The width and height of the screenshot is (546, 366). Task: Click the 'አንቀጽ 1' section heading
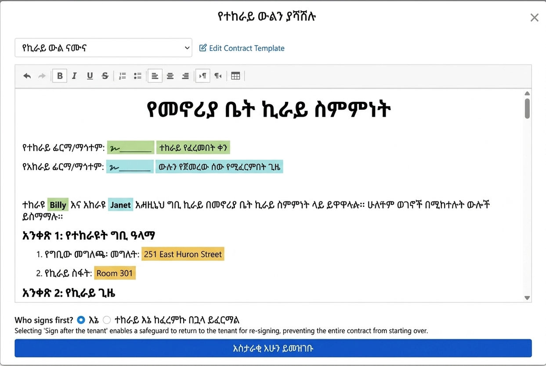(88, 236)
